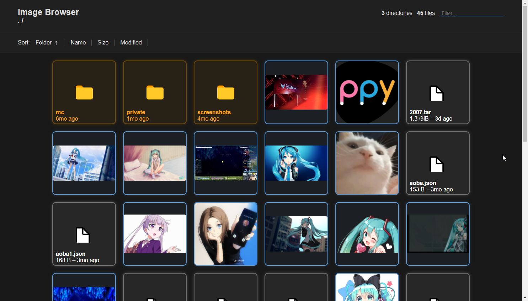Click the 'private' folder name text
Image resolution: width=528 pixels, height=301 pixels.
click(136, 112)
